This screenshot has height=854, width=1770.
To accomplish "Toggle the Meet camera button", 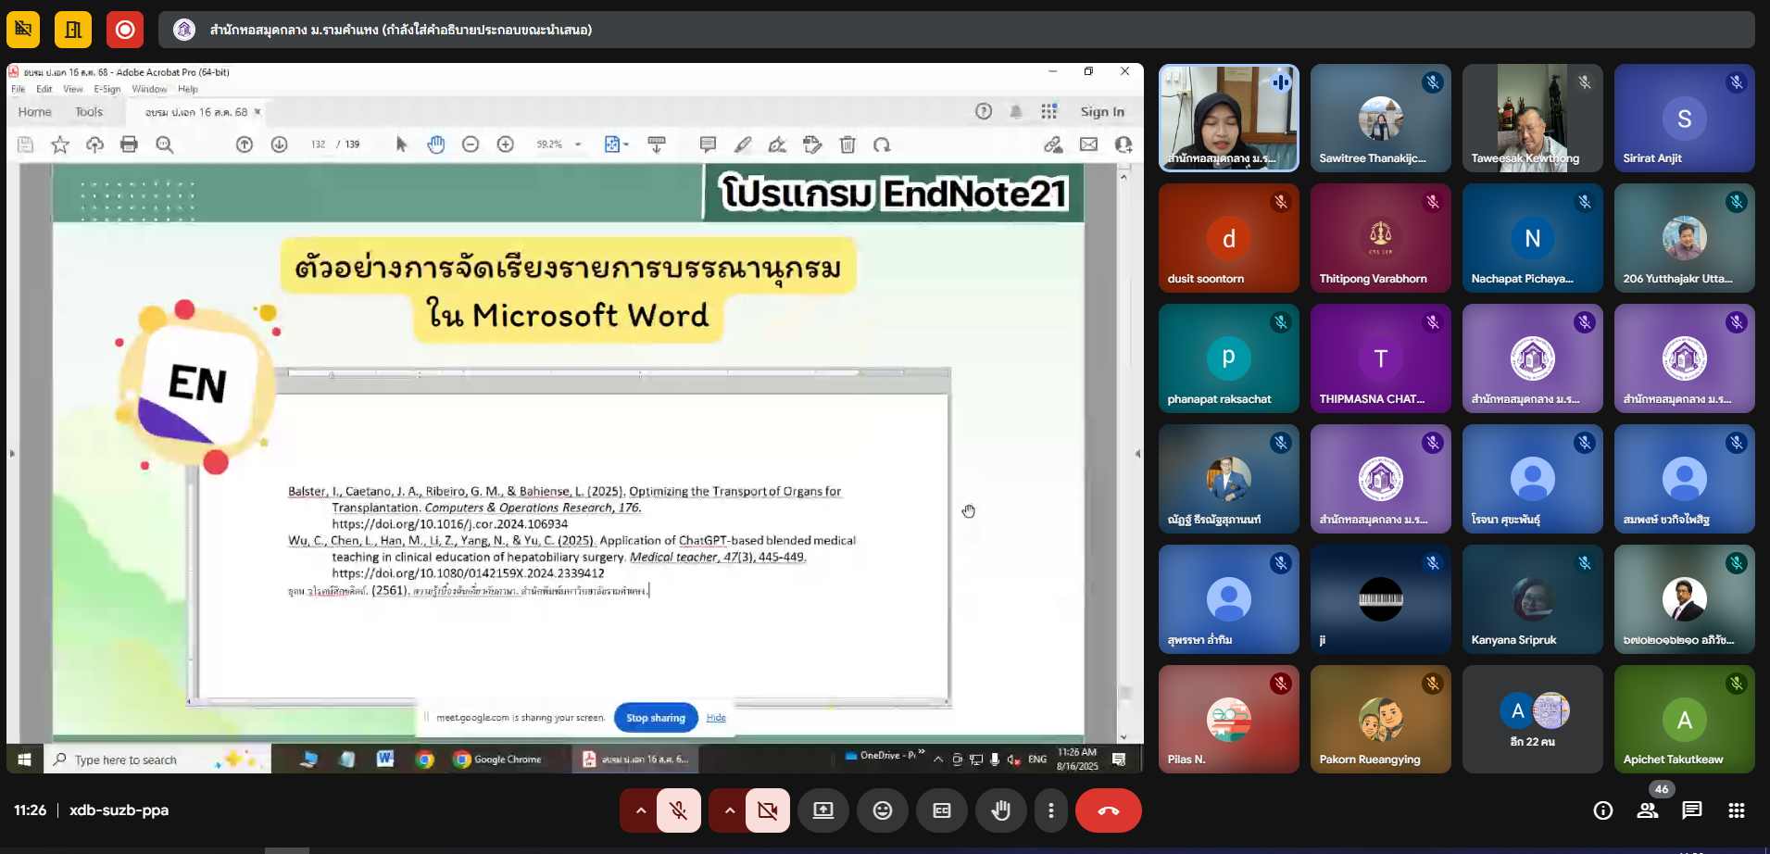I will pos(768,810).
